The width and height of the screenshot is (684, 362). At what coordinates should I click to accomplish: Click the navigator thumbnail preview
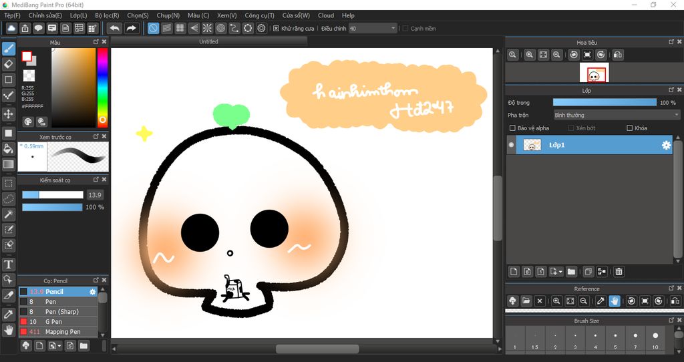pyautogui.click(x=594, y=72)
